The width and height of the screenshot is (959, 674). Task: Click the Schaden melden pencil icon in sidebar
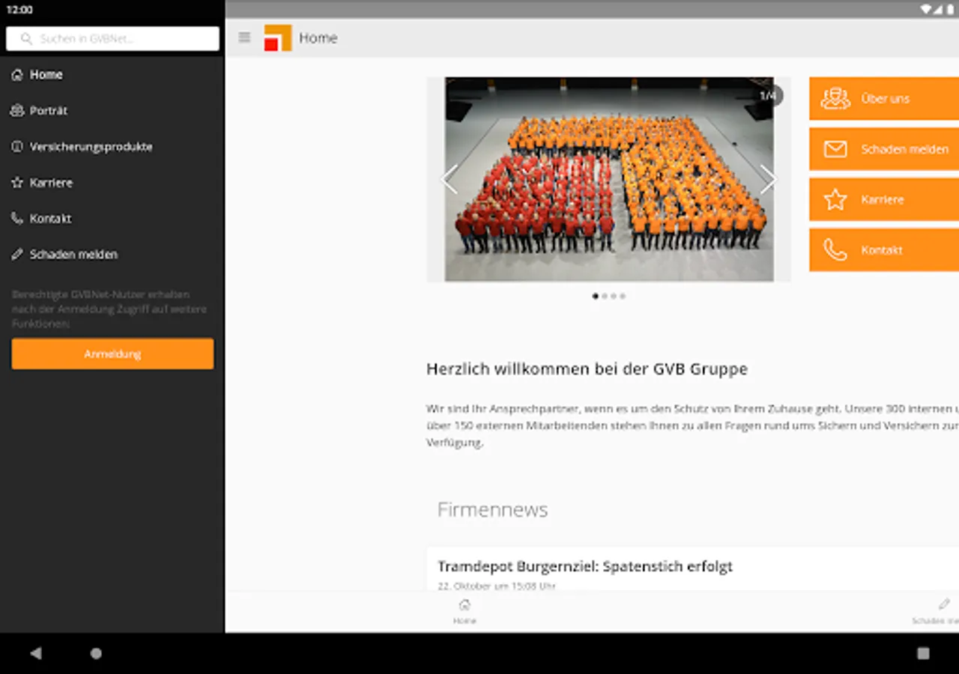click(17, 255)
